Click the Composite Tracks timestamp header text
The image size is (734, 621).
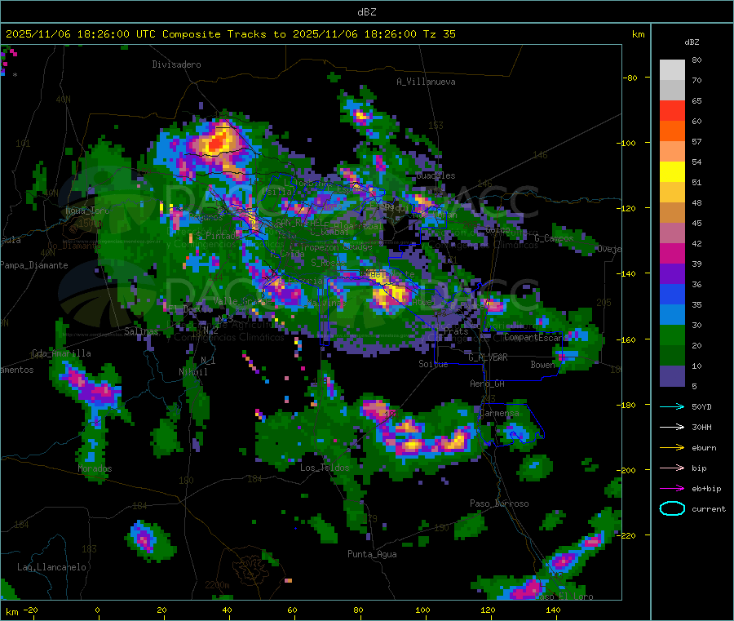[230, 34]
